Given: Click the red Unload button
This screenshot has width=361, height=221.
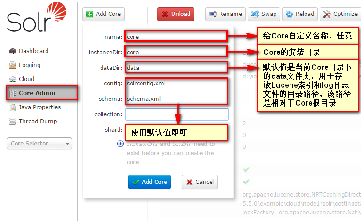Looking at the screenshot, I should coord(176,14).
